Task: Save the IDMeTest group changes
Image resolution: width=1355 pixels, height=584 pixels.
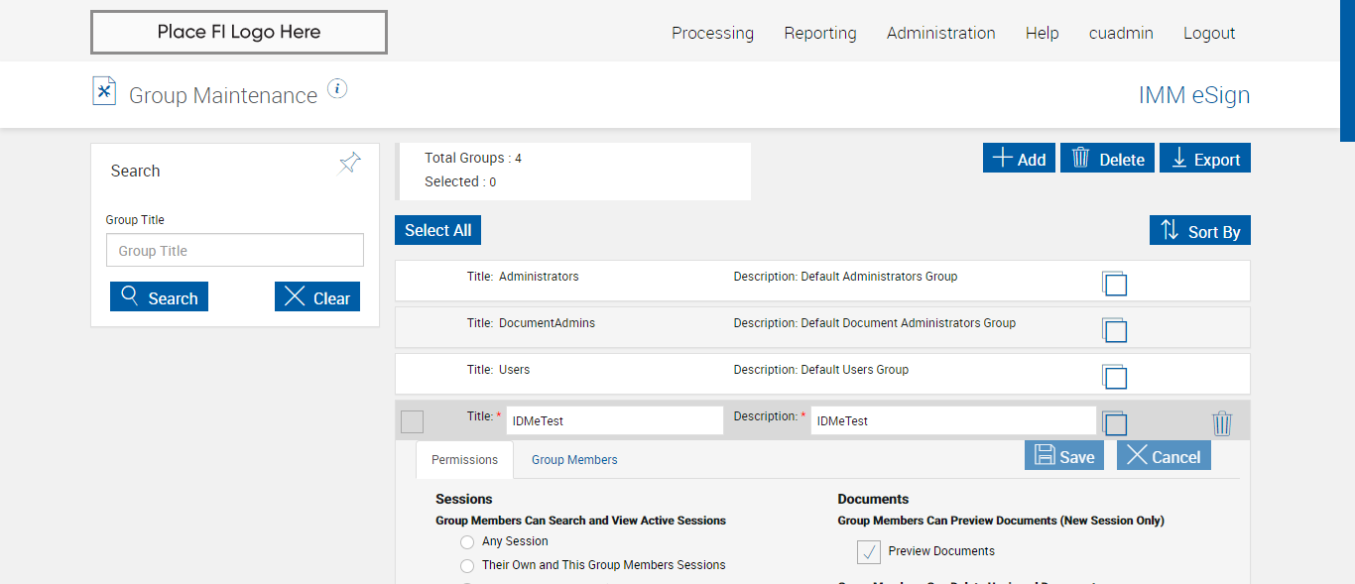Action: [1064, 456]
